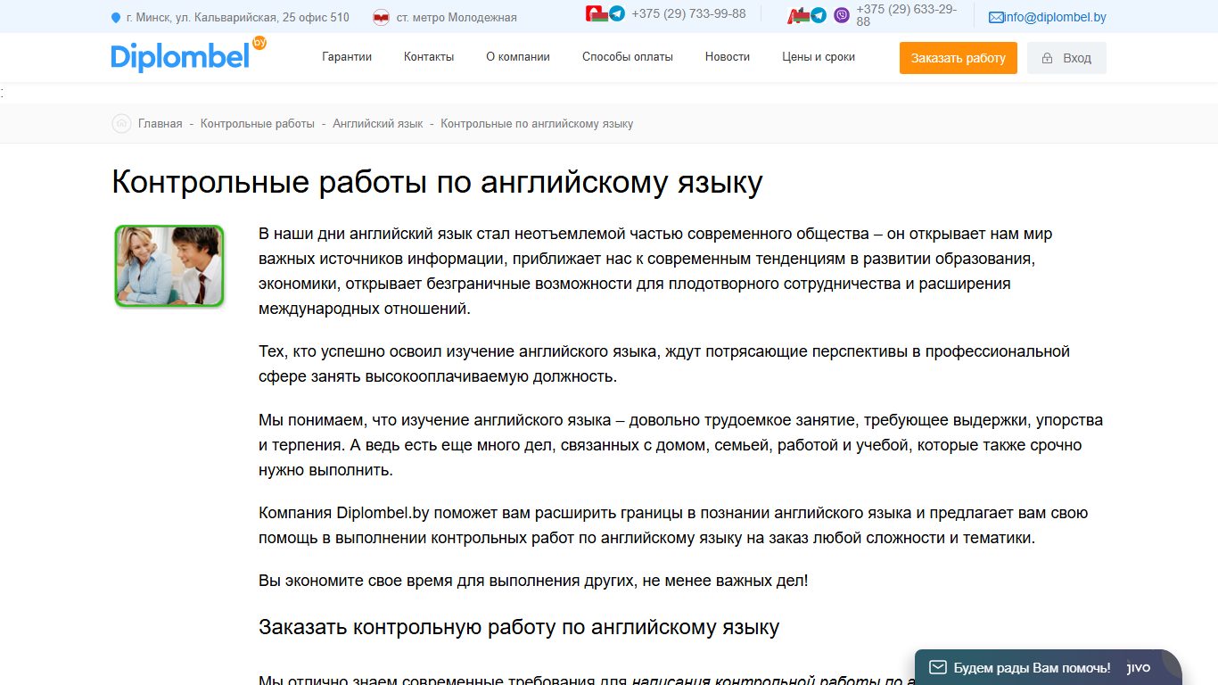Open the Контакты menu item
This screenshot has height=685, width=1218.
tap(429, 57)
